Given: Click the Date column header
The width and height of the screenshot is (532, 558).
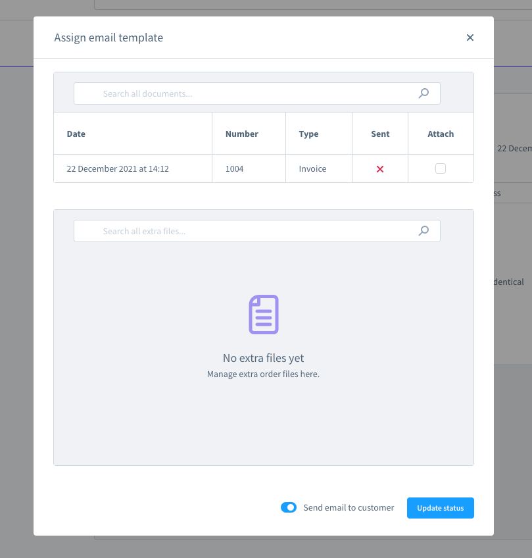Looking at the screenshot, I should [76, 134].
